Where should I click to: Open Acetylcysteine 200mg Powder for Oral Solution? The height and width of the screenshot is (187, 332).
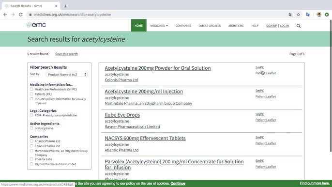click(158, 68)
